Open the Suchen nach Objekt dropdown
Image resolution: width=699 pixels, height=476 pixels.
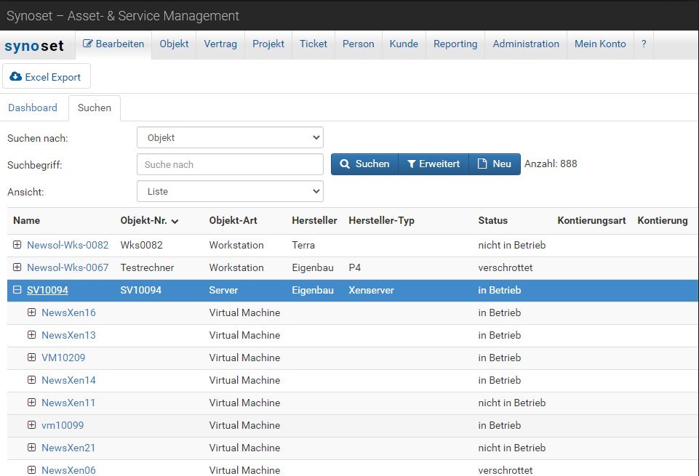(x=230, y=137)
